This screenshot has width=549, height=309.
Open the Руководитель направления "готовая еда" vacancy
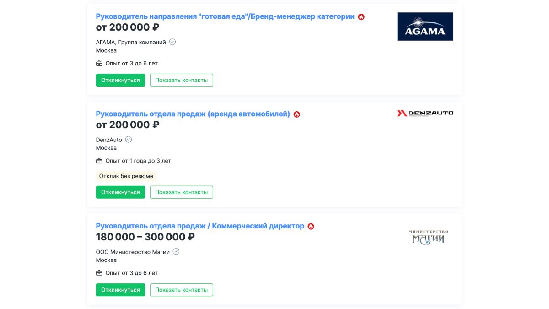click(x=225, y=16)
